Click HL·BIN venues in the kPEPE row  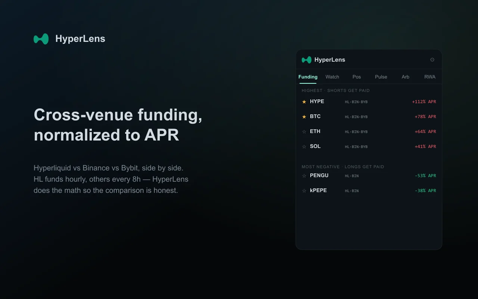coord(352,191)
